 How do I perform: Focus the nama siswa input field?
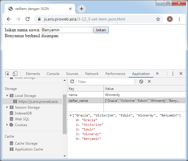coord(67,30)
